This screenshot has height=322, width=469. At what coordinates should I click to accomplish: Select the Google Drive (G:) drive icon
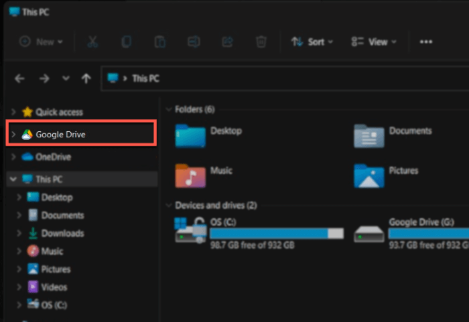click(368, 234)
